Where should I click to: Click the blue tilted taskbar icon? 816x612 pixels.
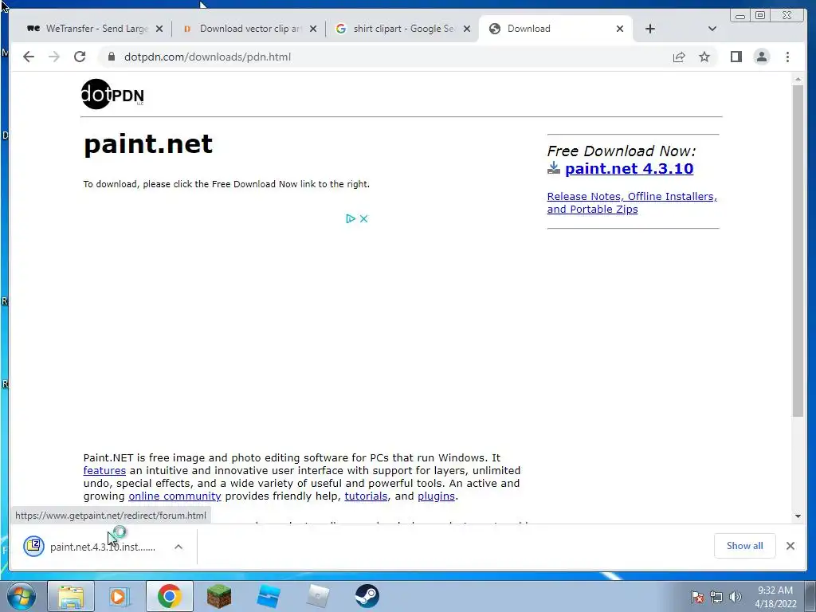[x=269, y=596]
